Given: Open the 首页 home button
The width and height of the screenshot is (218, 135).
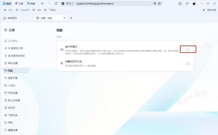Looking at the screenshot, I should pyautogui.click(x=7, y=4).
